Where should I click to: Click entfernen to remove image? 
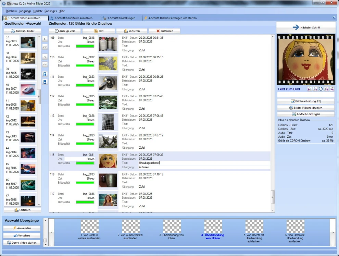pos(164,31)
